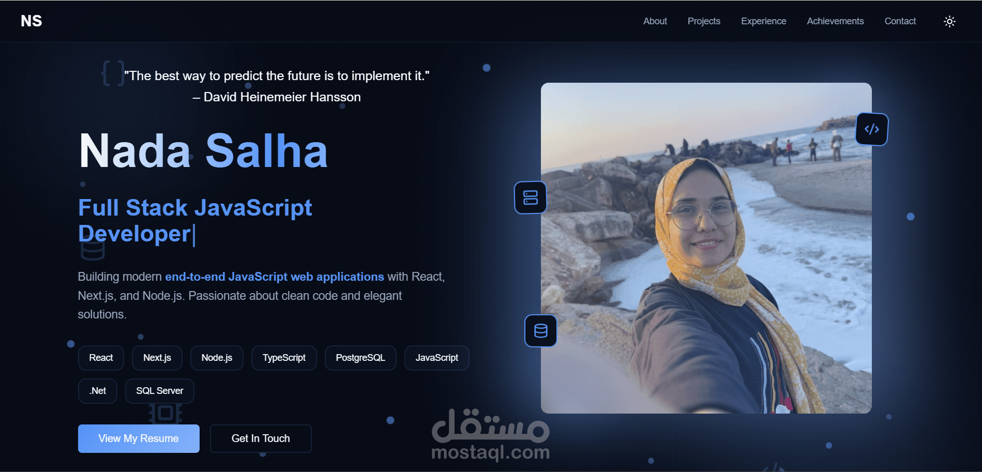982x472 pixels.
Task: Click the View My Resume button
Action: [x=138, y=438]
